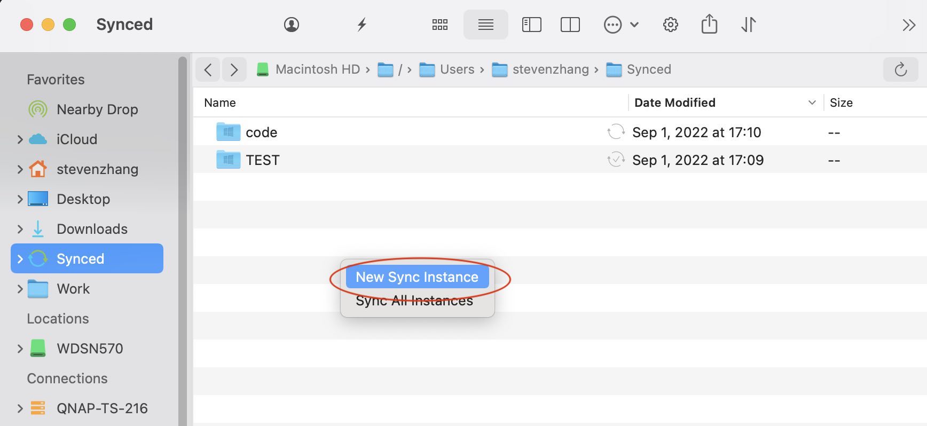Image resolution: width=927 pixels, height=426 pixels.
Task: Open the account profile icon in toolbar
Action: pos(291,25)
